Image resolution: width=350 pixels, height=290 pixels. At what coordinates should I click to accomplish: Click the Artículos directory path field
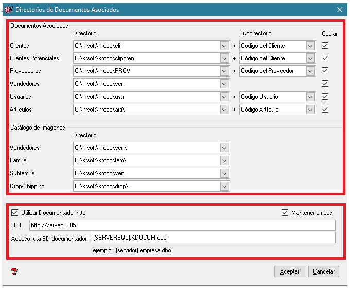(146, 109)
